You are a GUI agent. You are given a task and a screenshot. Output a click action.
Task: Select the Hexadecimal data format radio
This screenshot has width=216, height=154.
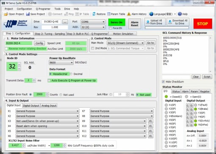pyautogui.click(x=50, y=74)
